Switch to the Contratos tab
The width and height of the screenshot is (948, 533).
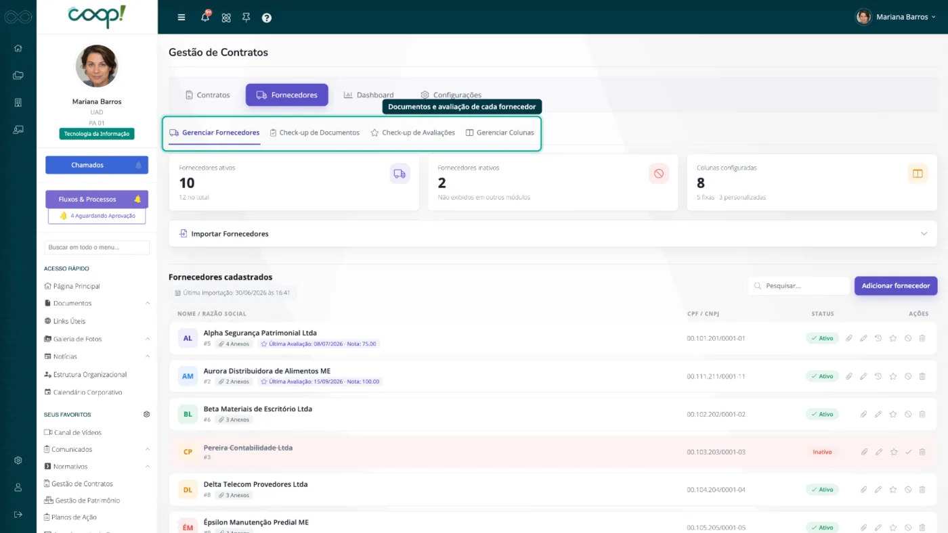[207, 95]
